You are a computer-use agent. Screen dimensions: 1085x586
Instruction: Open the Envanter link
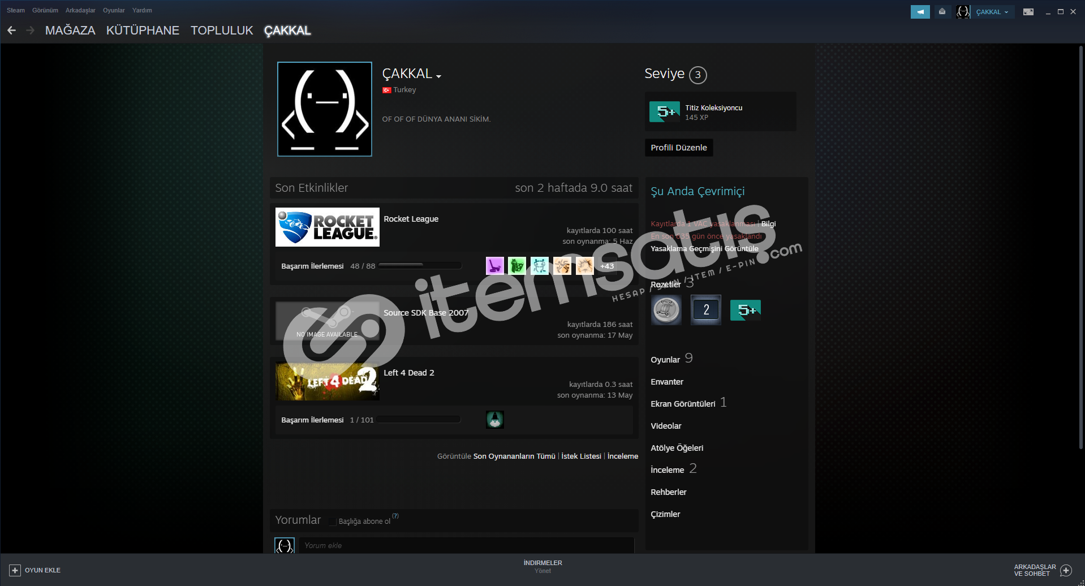coord(667,382)
